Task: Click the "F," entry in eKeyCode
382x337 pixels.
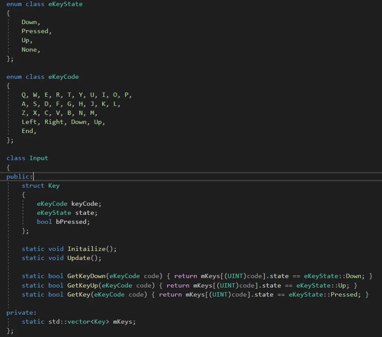Action: (x=59, y=104)
